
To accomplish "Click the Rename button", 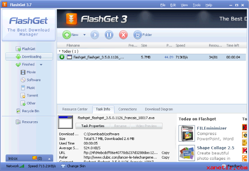I will point(120,126).
